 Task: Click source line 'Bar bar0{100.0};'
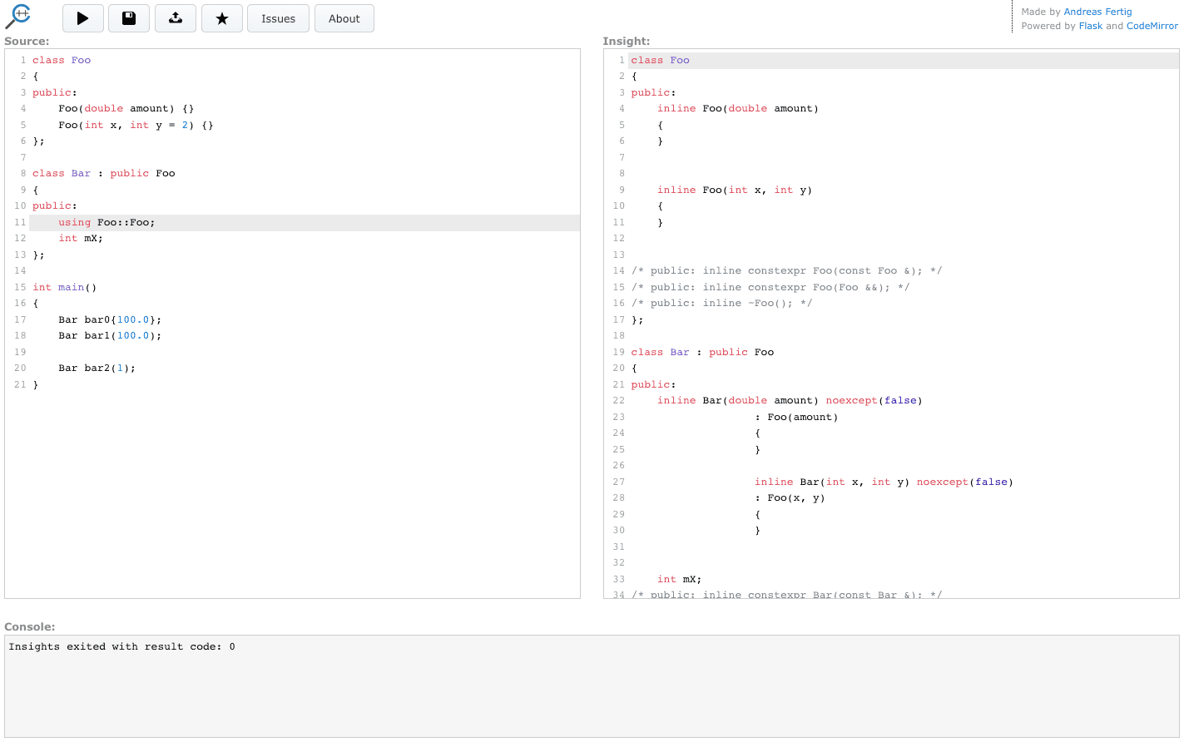click(110, 319)
